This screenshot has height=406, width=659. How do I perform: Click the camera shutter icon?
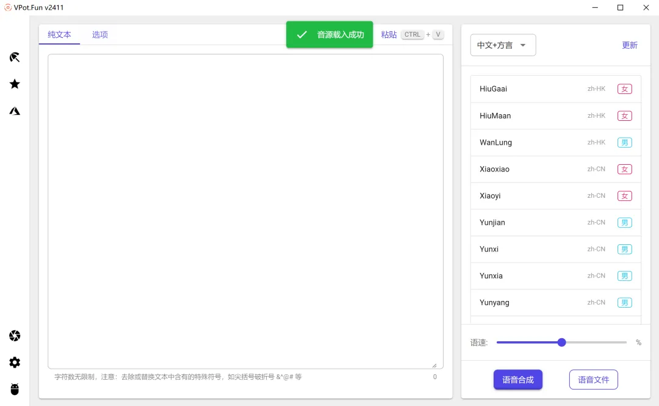pyautogui.click(x=15, y=336)
